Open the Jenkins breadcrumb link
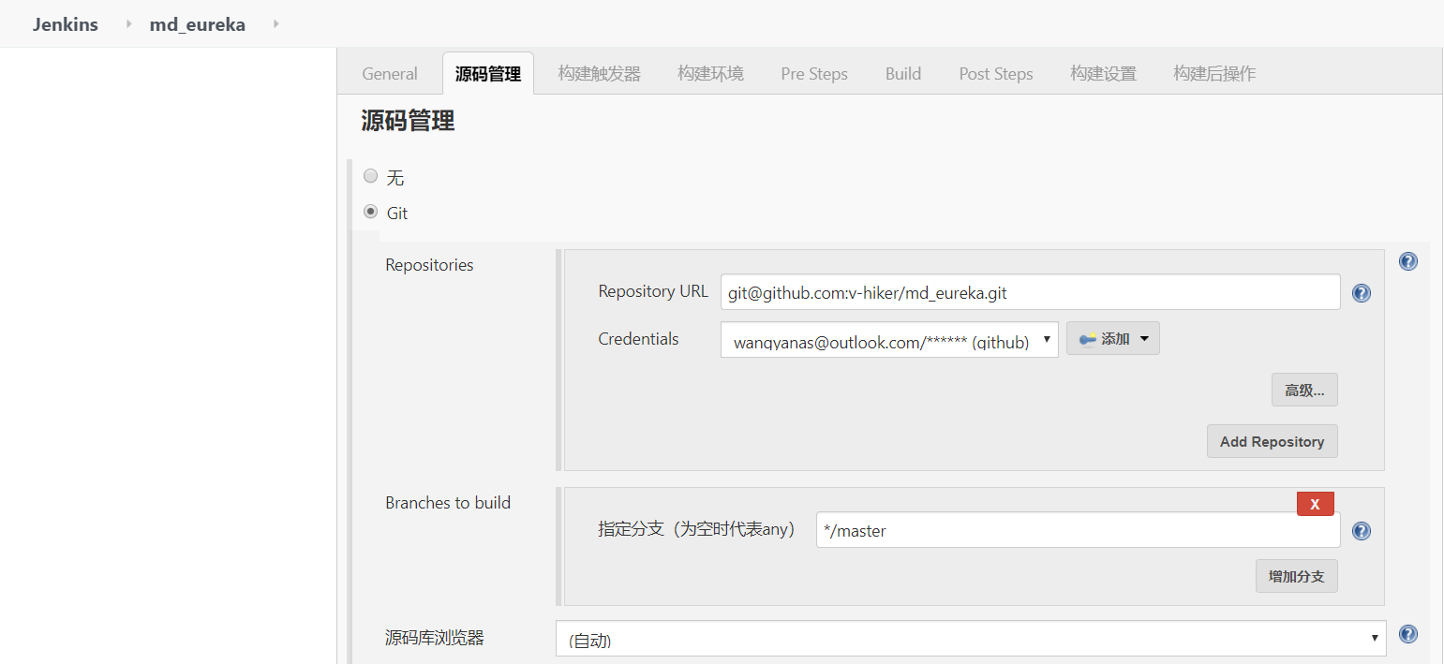The width and height of the screenshot is (1444, 664). (x=66, y=24)
